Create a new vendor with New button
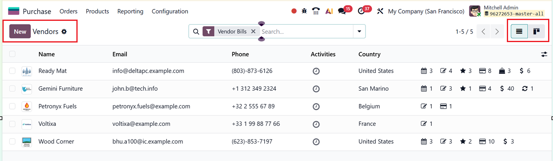The height and width of the screenshot is (161, 553). [20, 31]
